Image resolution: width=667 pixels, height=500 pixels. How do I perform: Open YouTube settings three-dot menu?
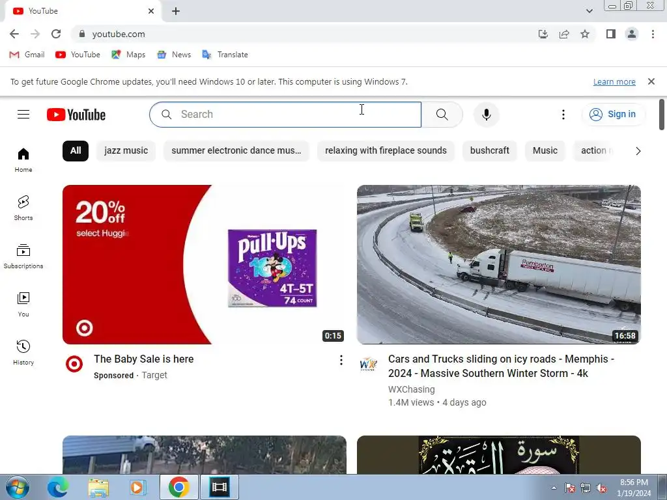[563, 115]
